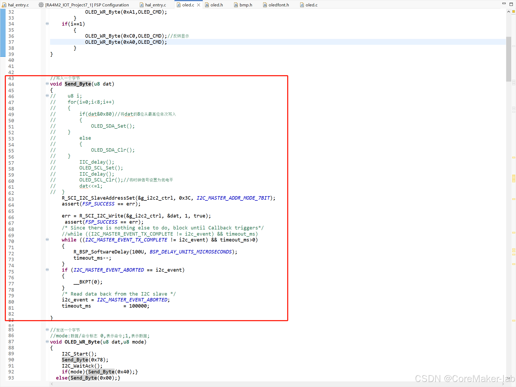Collapse the OLED_WR_Byte function at line 87

(47, 342)
